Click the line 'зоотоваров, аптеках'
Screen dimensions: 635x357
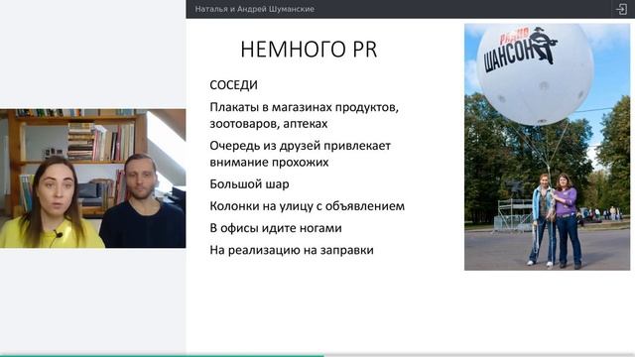click(x=269, y=123)
